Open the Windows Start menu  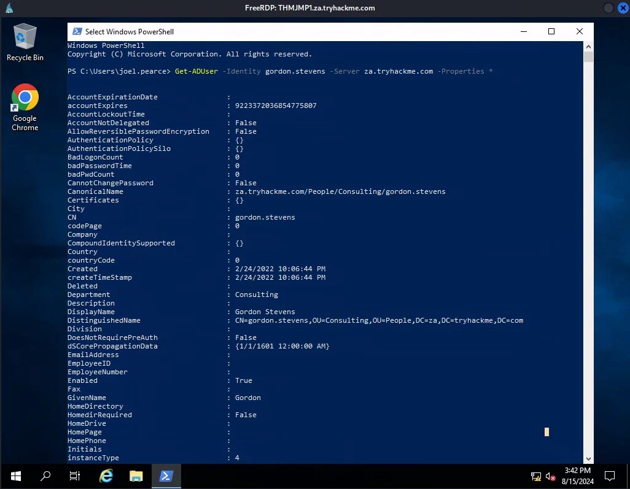16,476
